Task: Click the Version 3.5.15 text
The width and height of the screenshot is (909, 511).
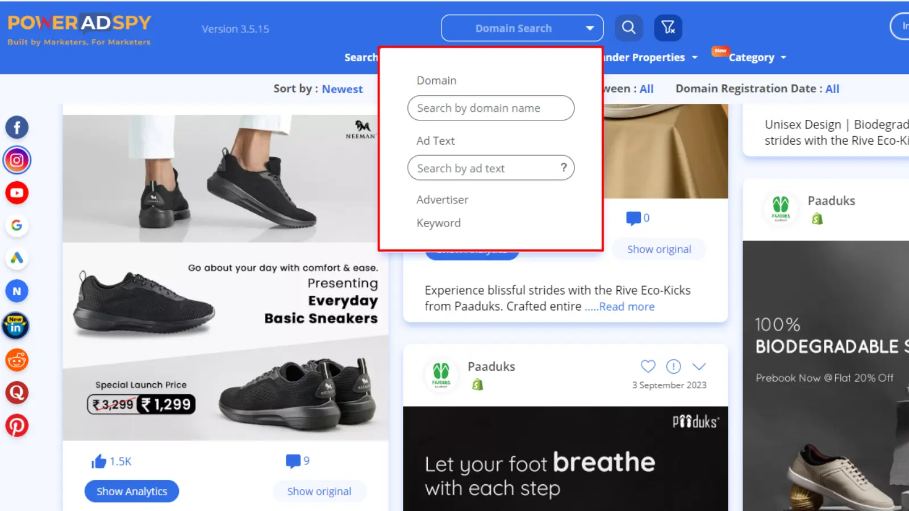Action: click(x=235, y=29)
